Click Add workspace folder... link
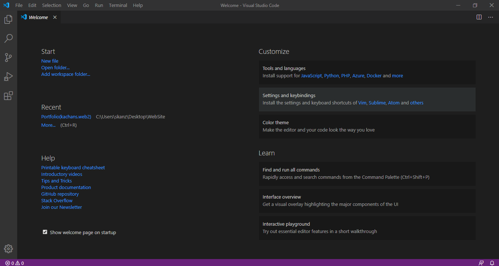The width and height of the screenshot is (499, 266). 65,74
